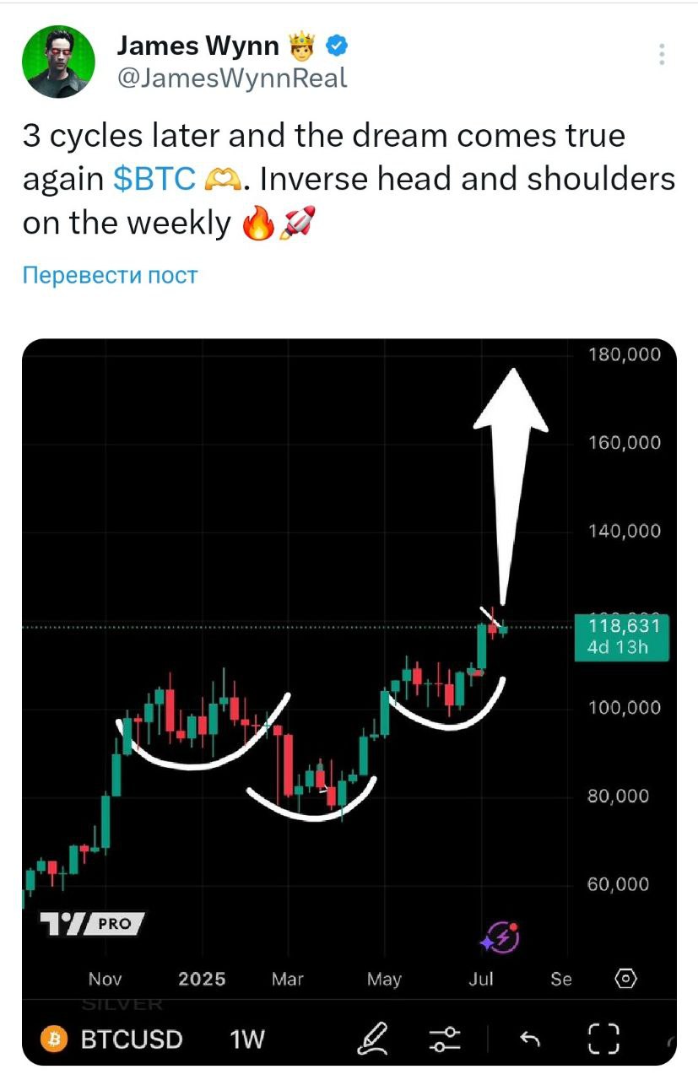
Task: Enter fullscreen chart mode
Action: 604,1039
